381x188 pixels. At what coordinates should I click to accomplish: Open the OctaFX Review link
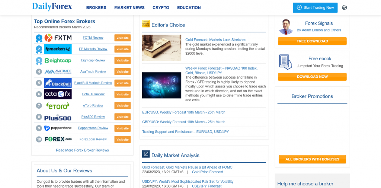(x=93, y=94)
